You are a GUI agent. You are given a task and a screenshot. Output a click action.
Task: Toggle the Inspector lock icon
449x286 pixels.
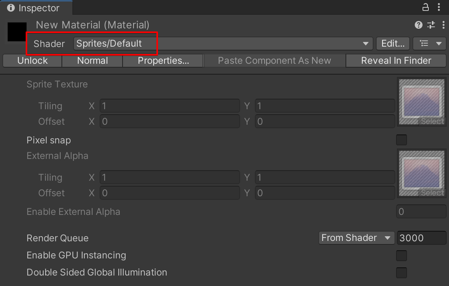click(x=426, y=7)
